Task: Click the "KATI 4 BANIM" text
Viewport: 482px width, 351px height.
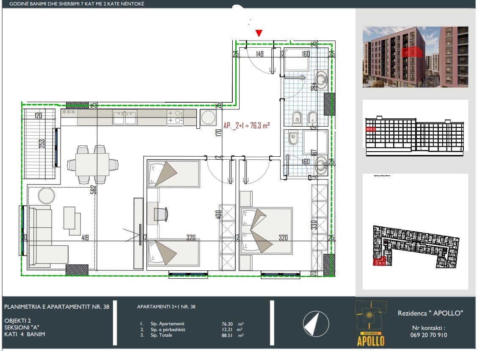Action: (x=25, y=334)
